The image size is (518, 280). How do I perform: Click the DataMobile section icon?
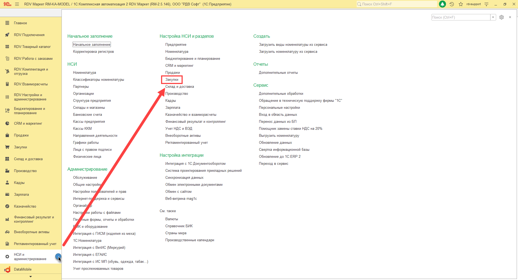(x=7, y=269)
